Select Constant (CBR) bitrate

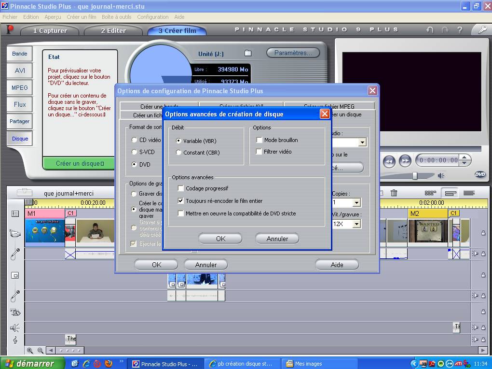178,153
